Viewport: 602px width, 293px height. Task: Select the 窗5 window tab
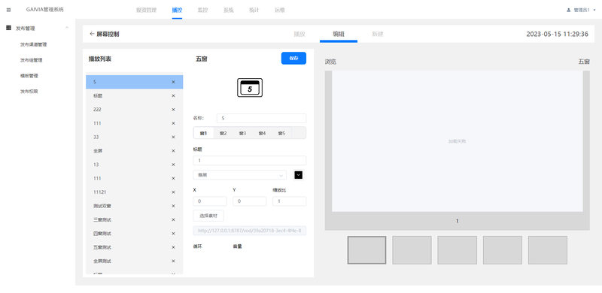tap(281, 133)
